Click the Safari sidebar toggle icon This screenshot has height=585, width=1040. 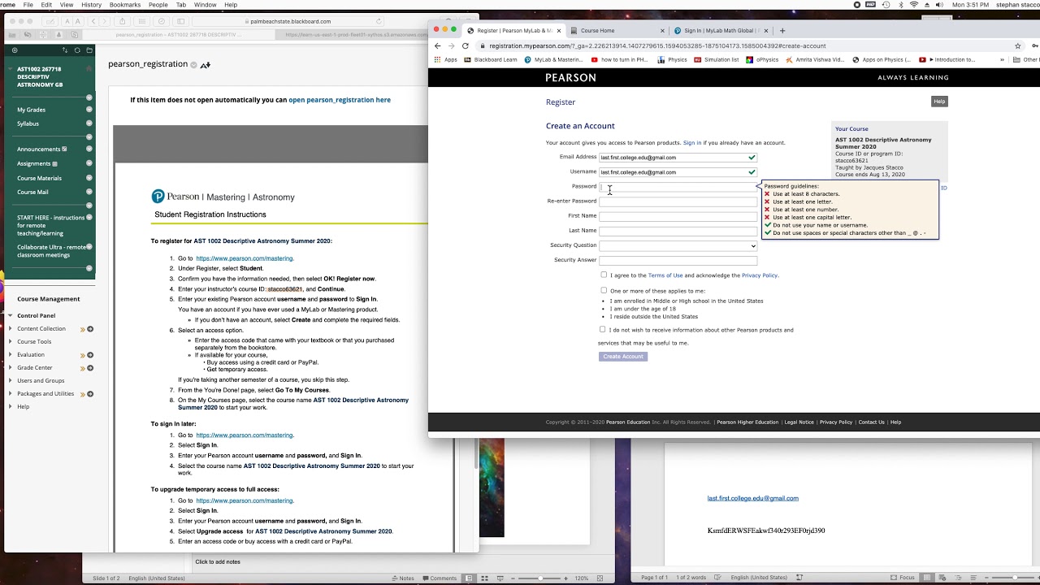point(180,21)
